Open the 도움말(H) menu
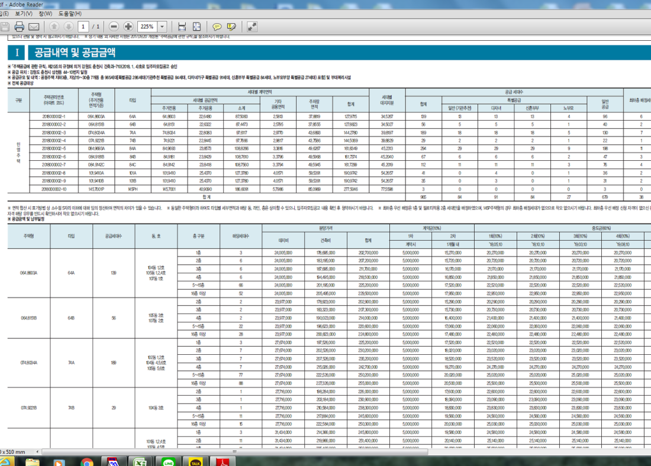This screenshot has width=651, height=466. point(70,14)
